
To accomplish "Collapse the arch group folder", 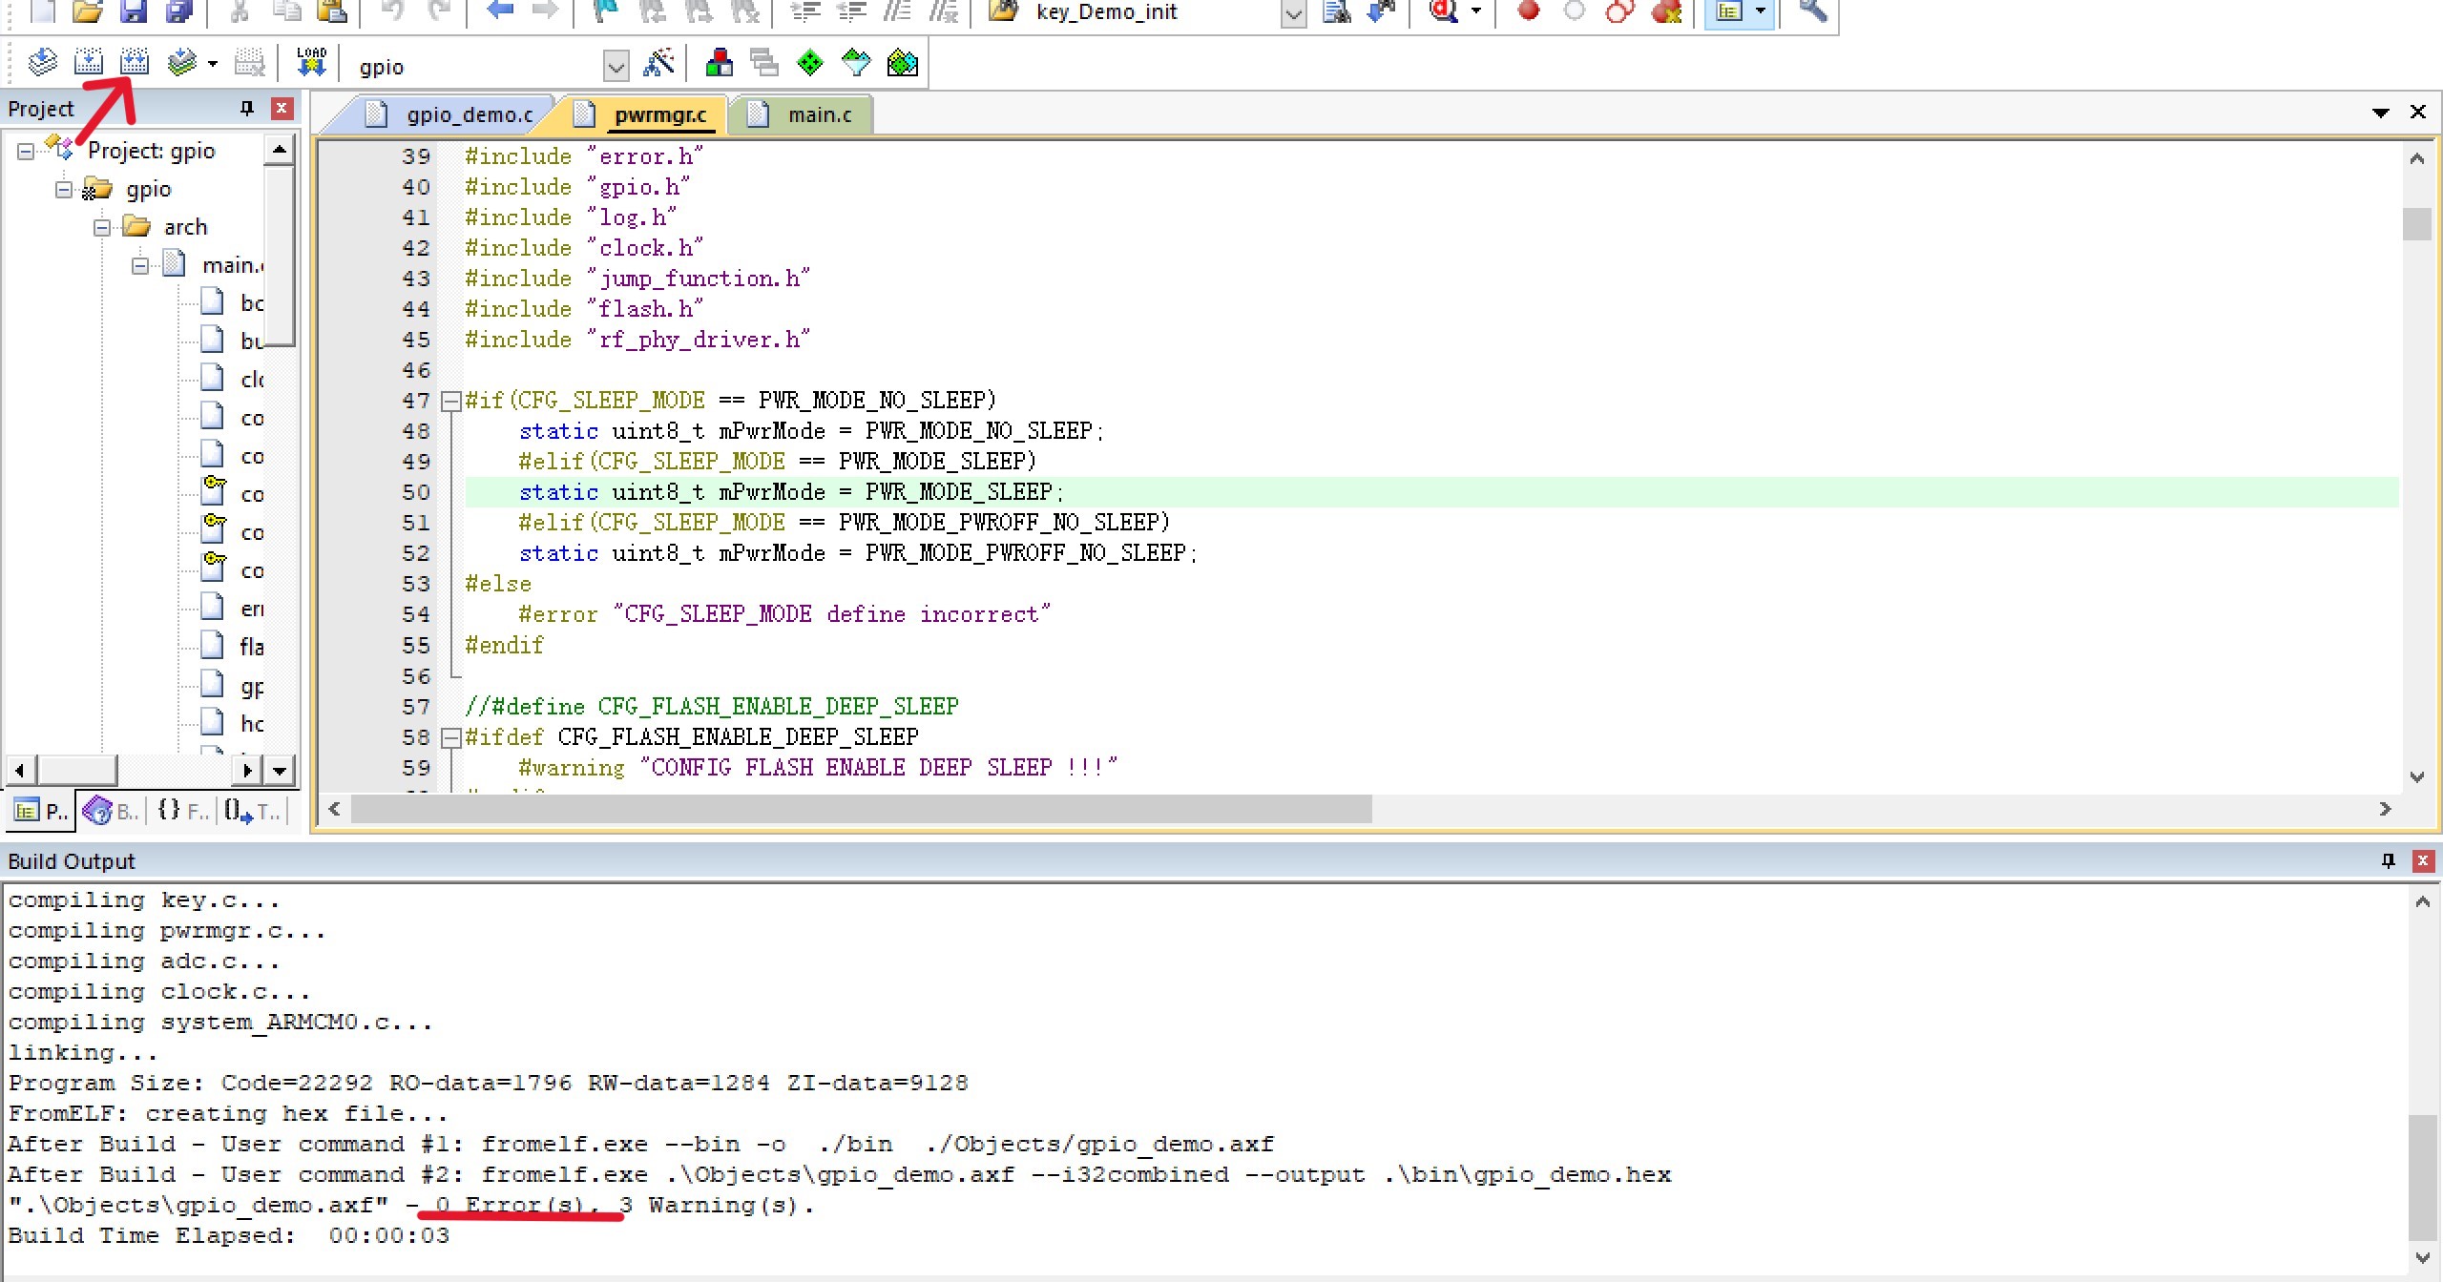I will click(x=102, y=227).
